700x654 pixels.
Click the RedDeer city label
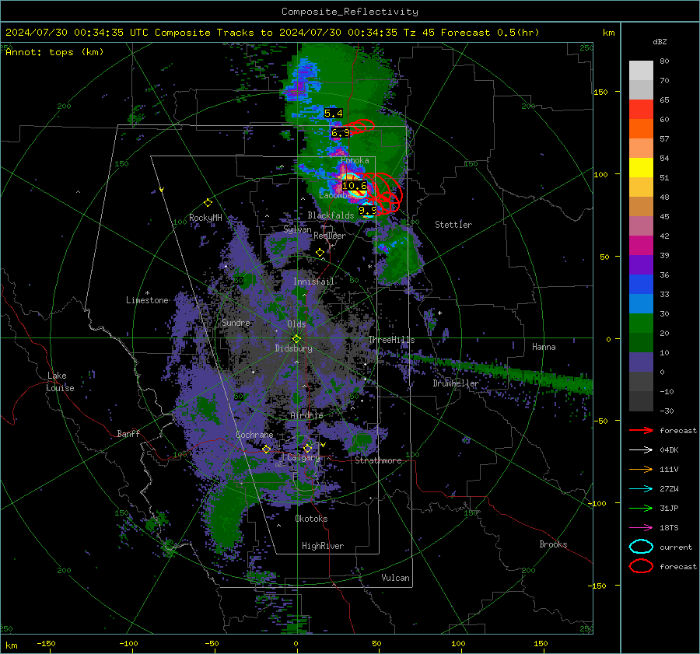(330, 236)
